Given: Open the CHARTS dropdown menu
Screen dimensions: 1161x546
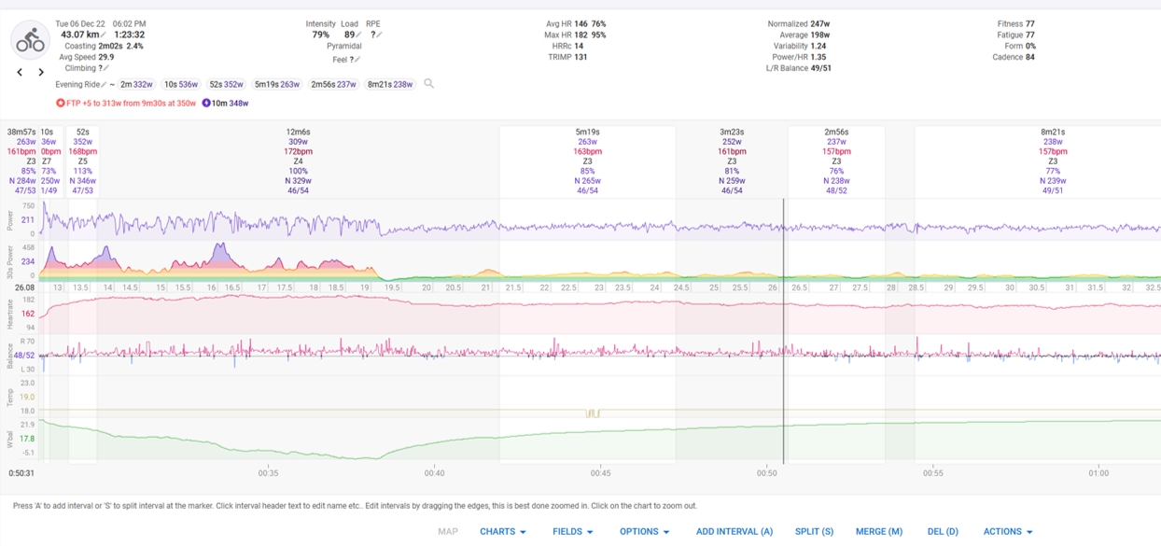Looking at the screenshot, I should [503, 531].
